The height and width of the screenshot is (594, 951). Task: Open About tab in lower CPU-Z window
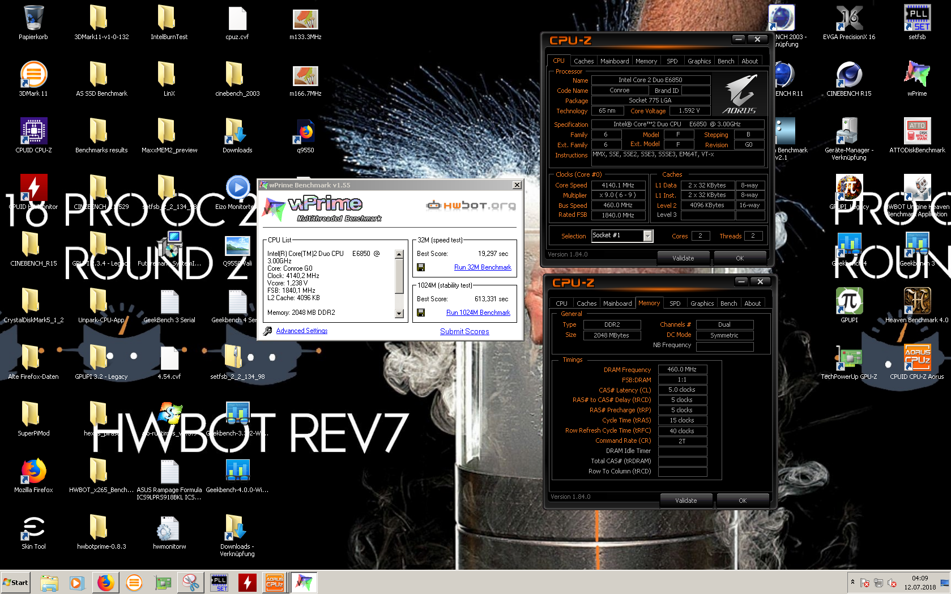coord(752,304)
